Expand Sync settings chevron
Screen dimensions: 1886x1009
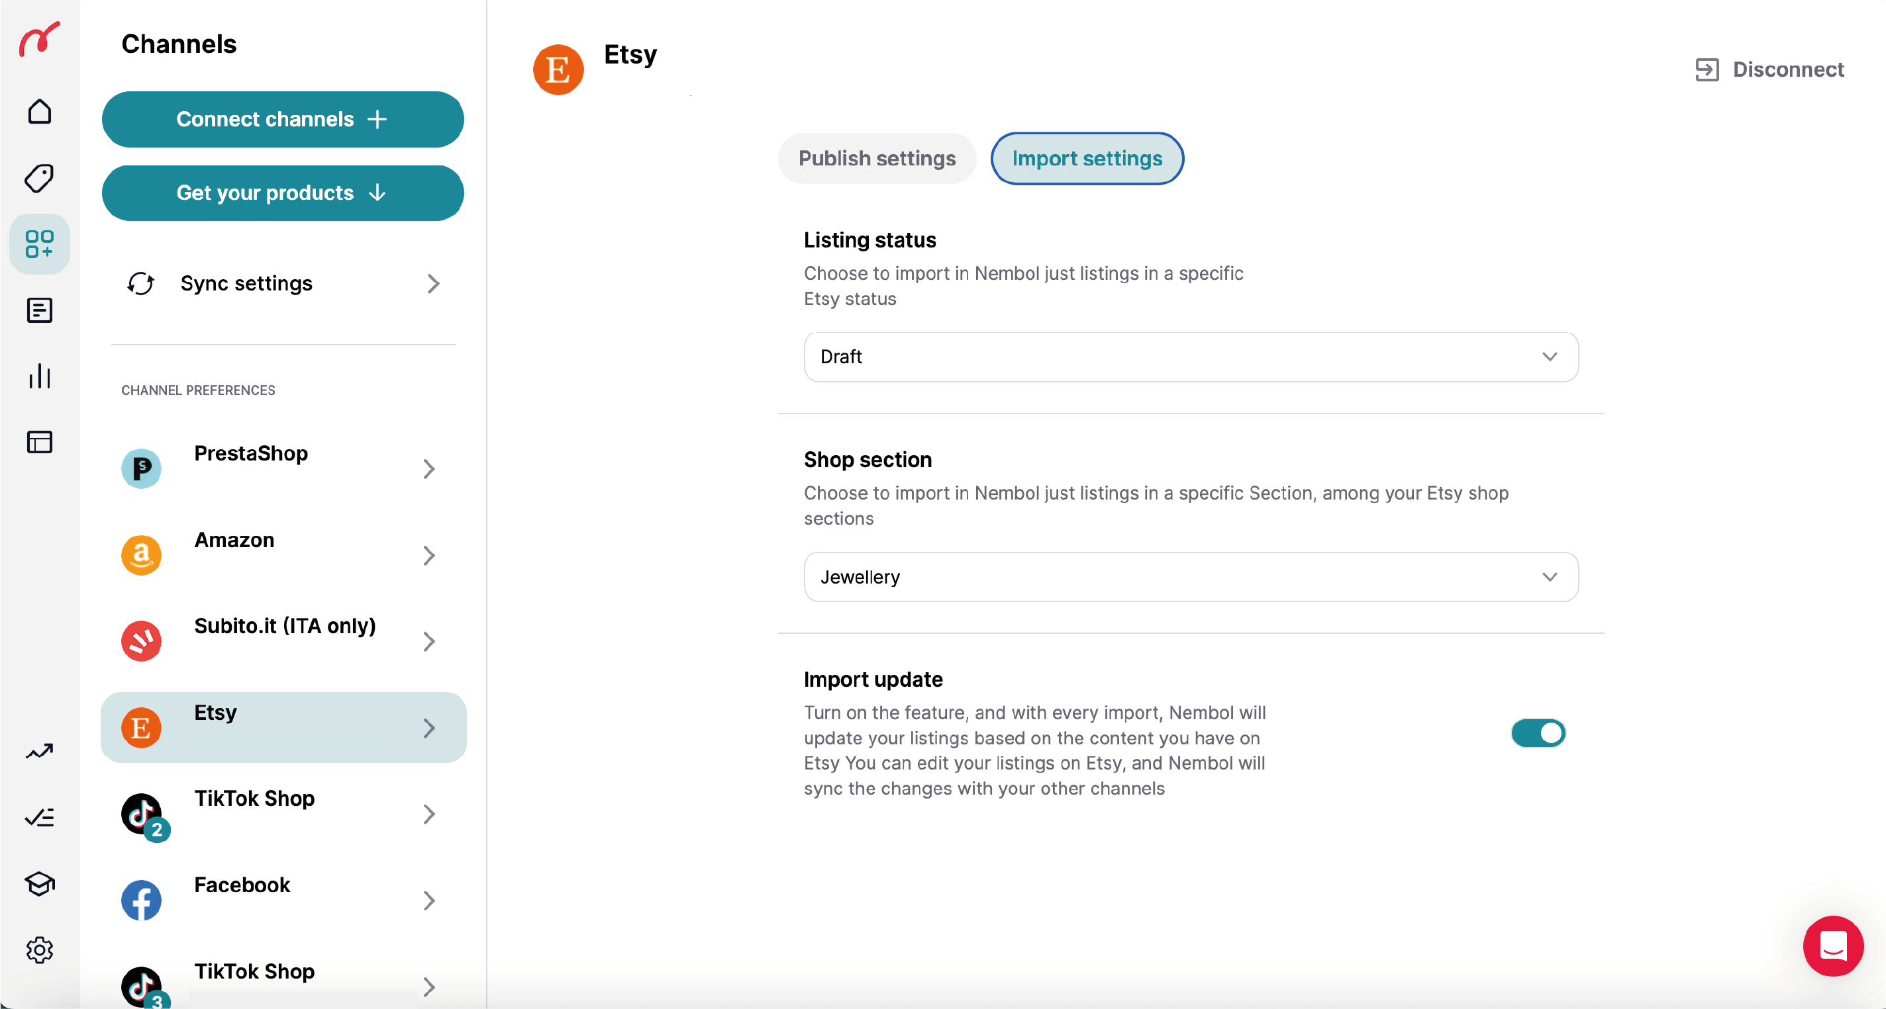[432, 284]
